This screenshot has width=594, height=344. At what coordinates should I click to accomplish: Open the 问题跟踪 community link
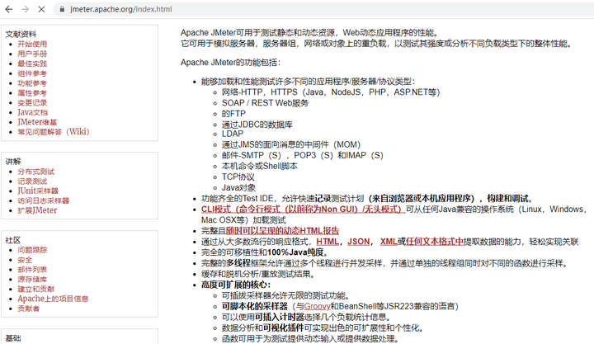[x=32, y=250]
